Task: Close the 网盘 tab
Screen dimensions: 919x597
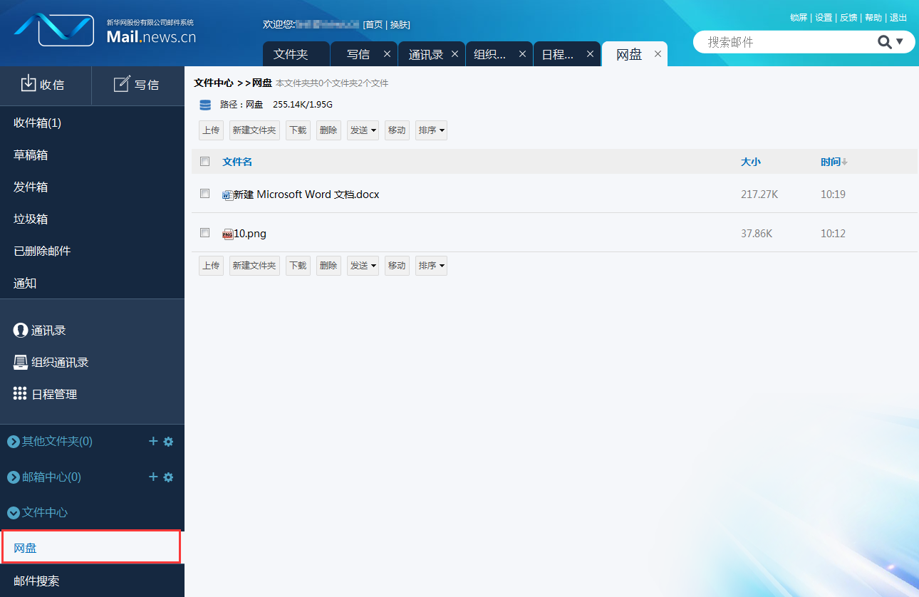Action: [658, 53]
